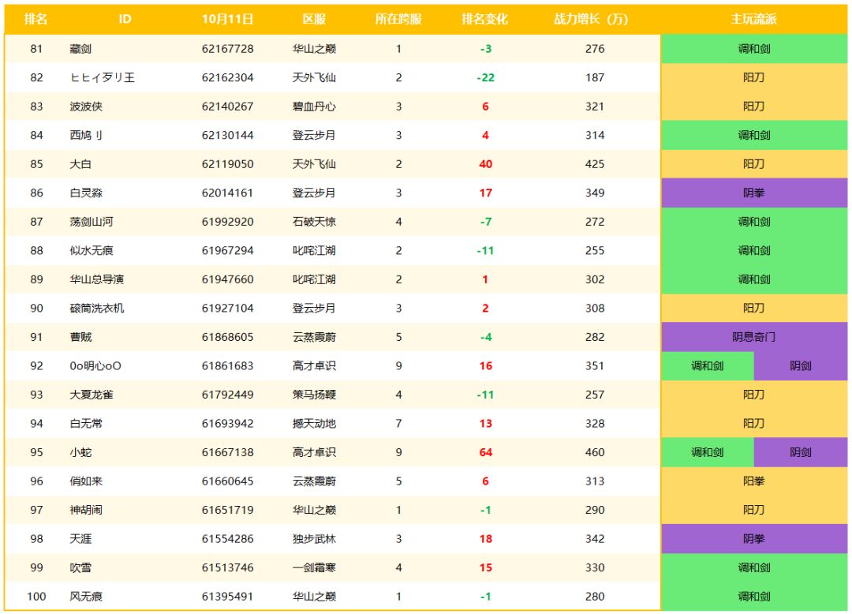Select player name 白无常
The width and height of the screenshot is (852, 614).
pyautogui.click(x=86, y=423)
